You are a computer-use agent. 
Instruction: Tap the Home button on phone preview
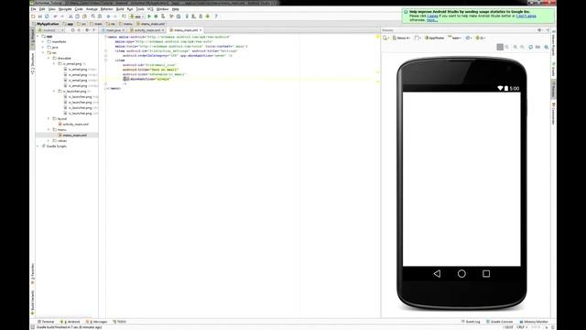click(461, 274)
